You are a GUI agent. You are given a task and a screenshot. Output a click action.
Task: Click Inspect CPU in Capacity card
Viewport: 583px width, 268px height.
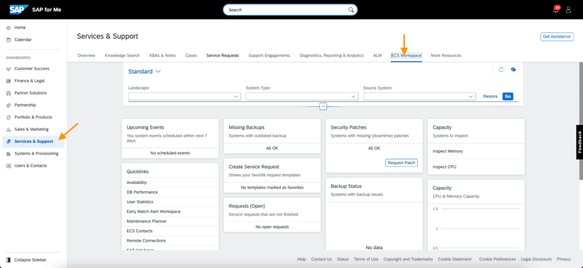point(444,167)
